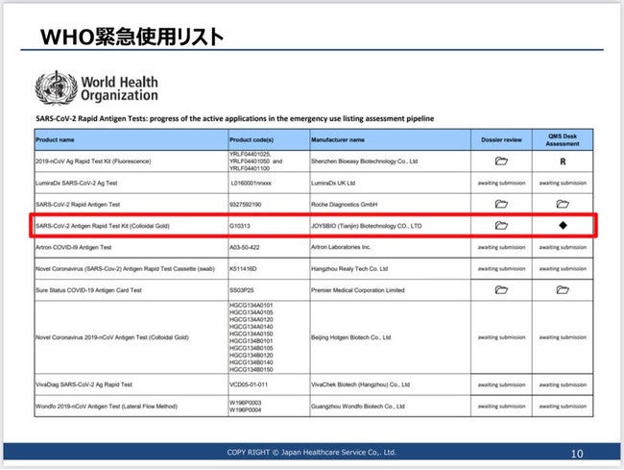
Task: Click the WHO緊急使用リスト slide title
Action: [x=132, y=37]
